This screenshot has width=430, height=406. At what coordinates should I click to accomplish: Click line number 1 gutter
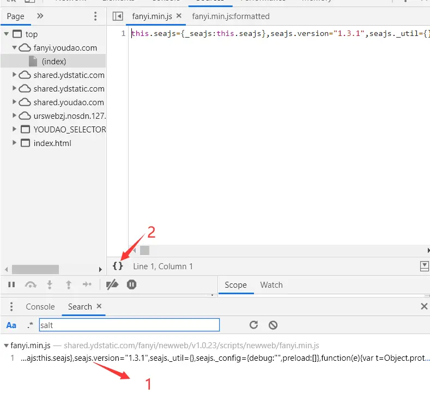pyautogui.click(x=123, y=33)
